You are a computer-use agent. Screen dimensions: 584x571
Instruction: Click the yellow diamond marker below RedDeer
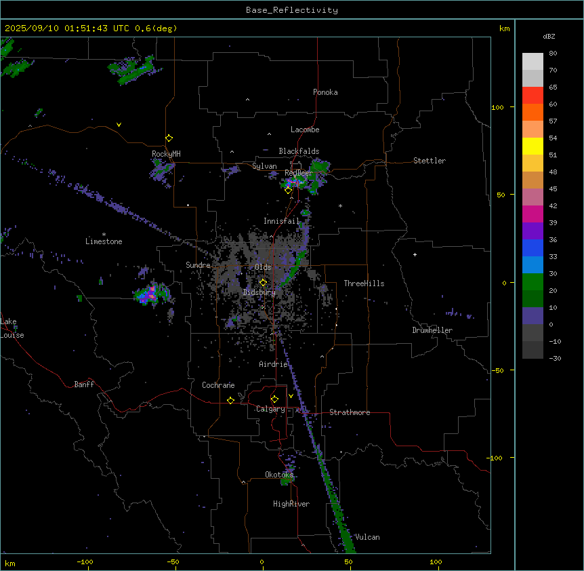coord(288,191)
